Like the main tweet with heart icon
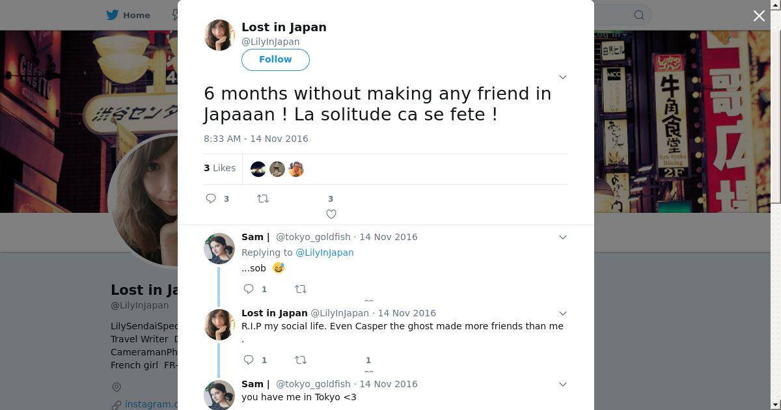 click(x=331, y=213)
